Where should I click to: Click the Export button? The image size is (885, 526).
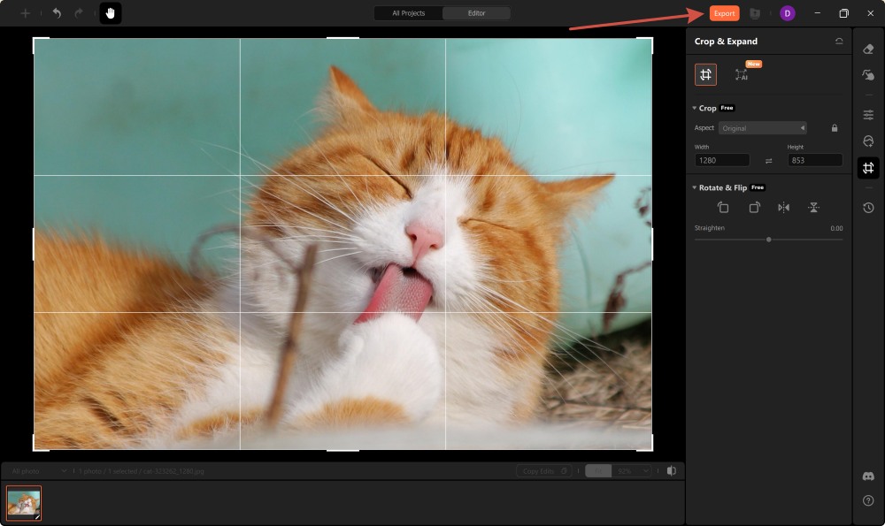(726, 13)
